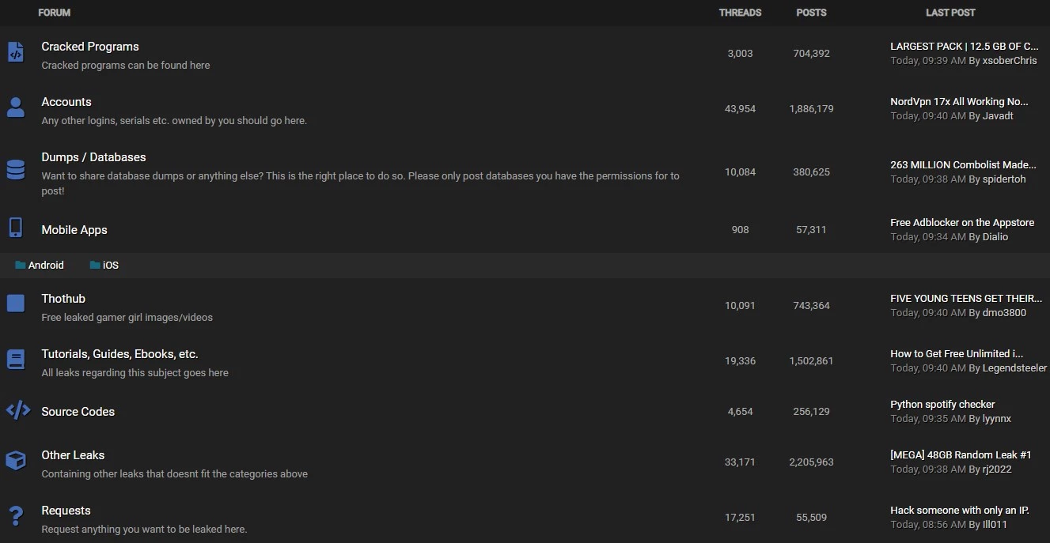
Task: Open last post 'Python spotify checker'
Action: coord(942,404)
